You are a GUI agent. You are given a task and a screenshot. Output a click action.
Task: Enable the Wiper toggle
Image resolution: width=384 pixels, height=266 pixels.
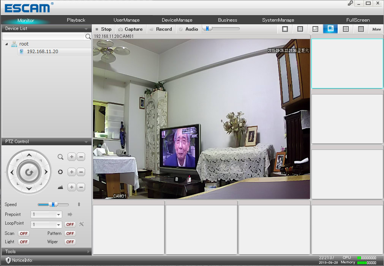pyautogui.click(x=70, y=242)
